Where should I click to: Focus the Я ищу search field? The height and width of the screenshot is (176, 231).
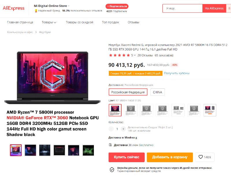click(x=182, y=8)
